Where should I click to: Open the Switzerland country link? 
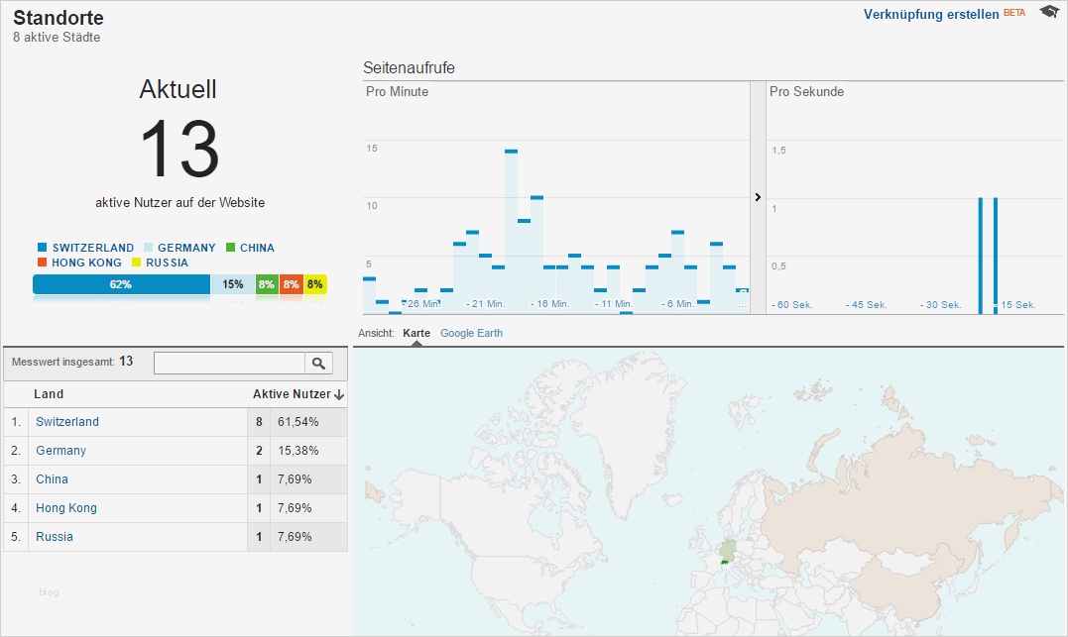point(67,422)
